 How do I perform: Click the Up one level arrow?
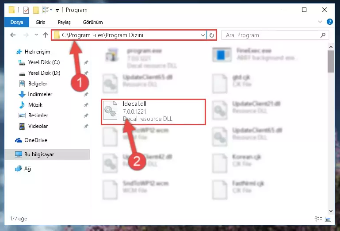click(x=46, y=35)
